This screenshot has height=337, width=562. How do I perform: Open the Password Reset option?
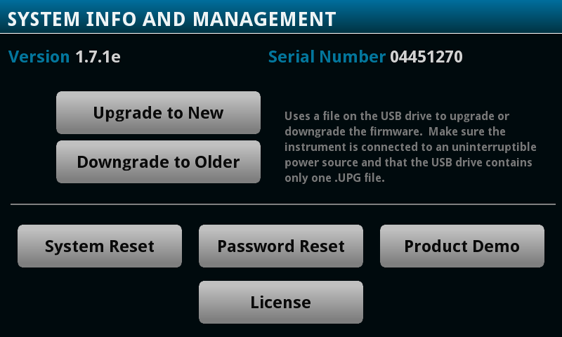(281, 246)
